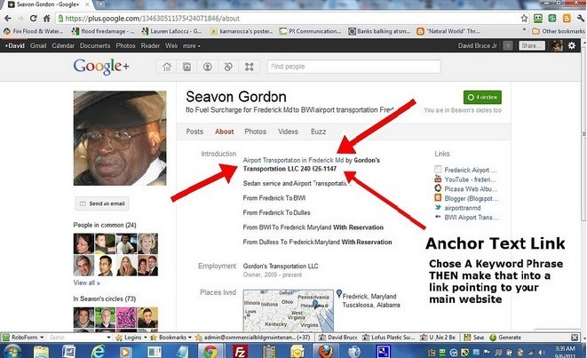
Task: Click the orange Blogger extension icon
Action: tap(567, 18)
